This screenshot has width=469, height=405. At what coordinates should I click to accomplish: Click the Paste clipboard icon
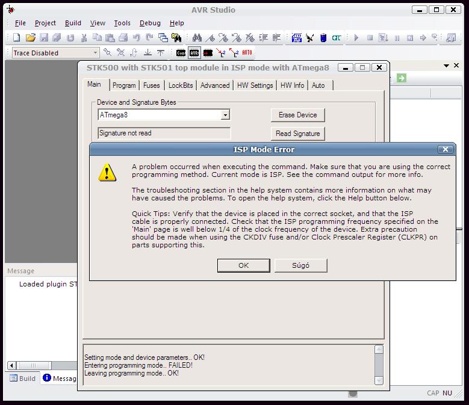110,38
